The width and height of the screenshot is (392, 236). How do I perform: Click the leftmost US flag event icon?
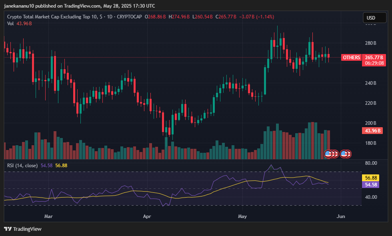coord(328,154)
